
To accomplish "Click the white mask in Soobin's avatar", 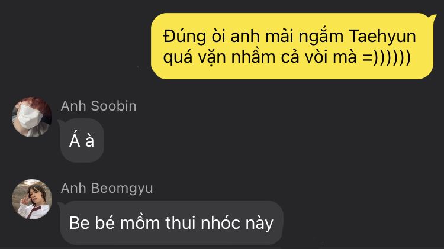I will point(28,117).
